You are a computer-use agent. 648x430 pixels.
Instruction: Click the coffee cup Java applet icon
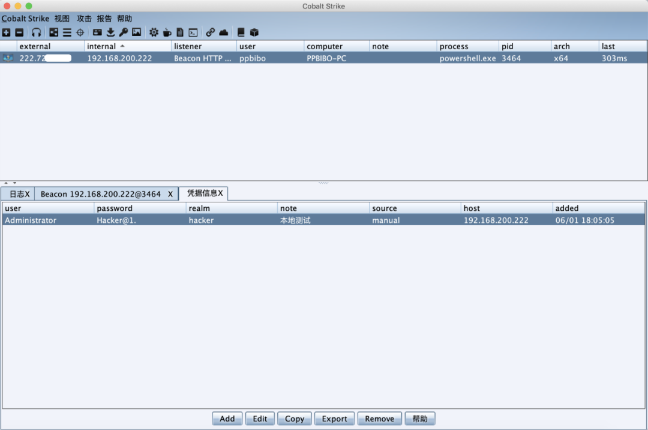coord(167,32)
